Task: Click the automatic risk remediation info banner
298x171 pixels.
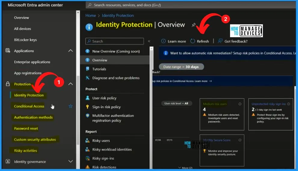Action: (x=228, y=53)
